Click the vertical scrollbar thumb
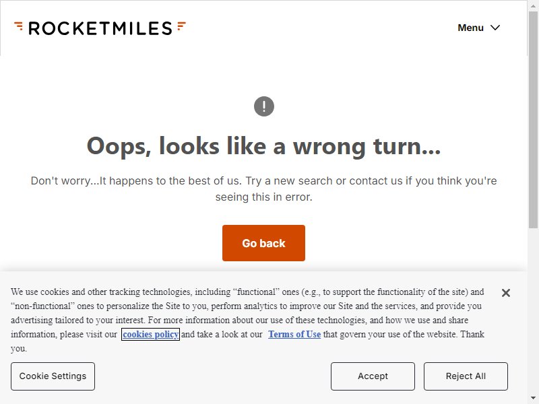539x404 pixels. tap(533, 119)
